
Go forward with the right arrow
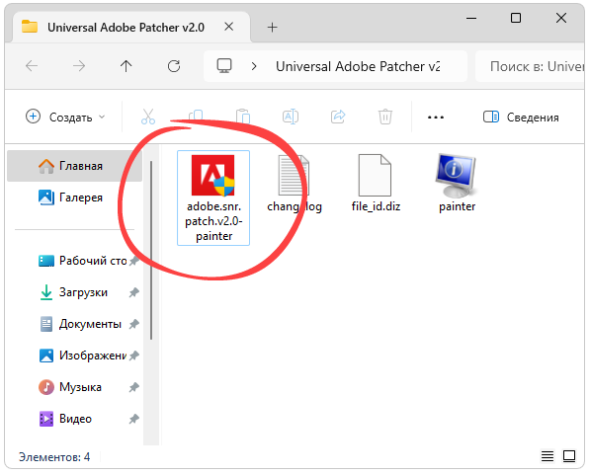click(79, 66)
